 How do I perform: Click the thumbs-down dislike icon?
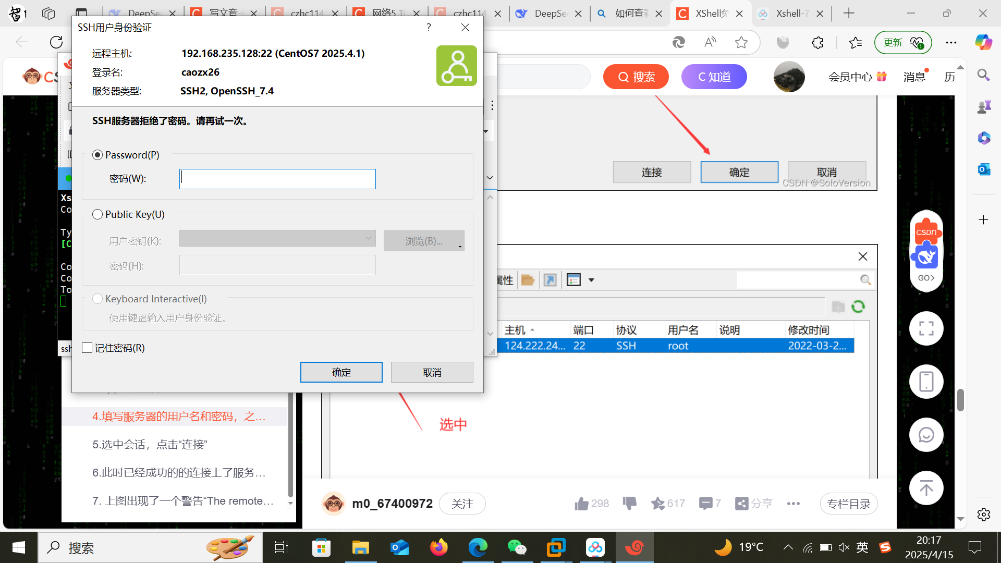(629, 504)
